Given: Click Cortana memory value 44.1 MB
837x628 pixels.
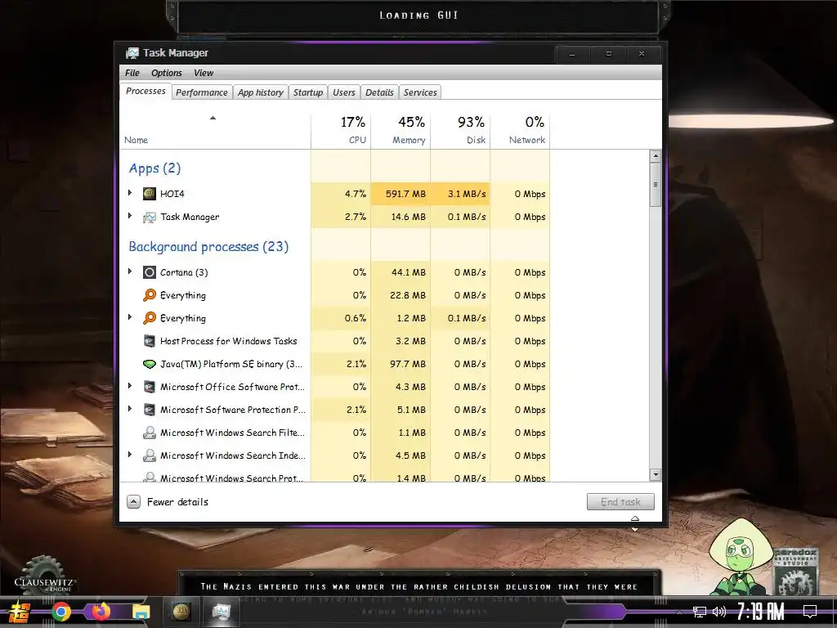Looking at the screenshot, I should coord(409,272).
